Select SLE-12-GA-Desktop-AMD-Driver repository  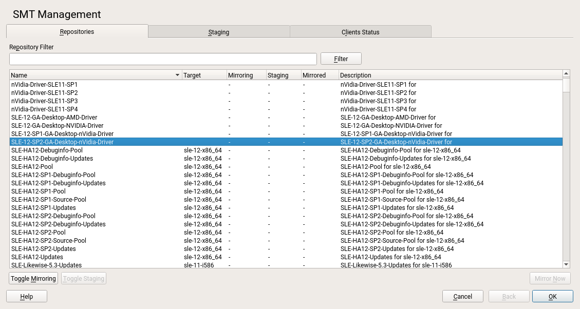point(54,118)
